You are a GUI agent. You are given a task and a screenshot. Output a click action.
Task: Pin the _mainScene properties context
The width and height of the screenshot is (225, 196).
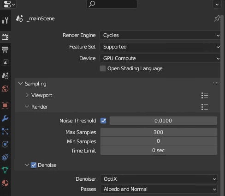point(217,18)
